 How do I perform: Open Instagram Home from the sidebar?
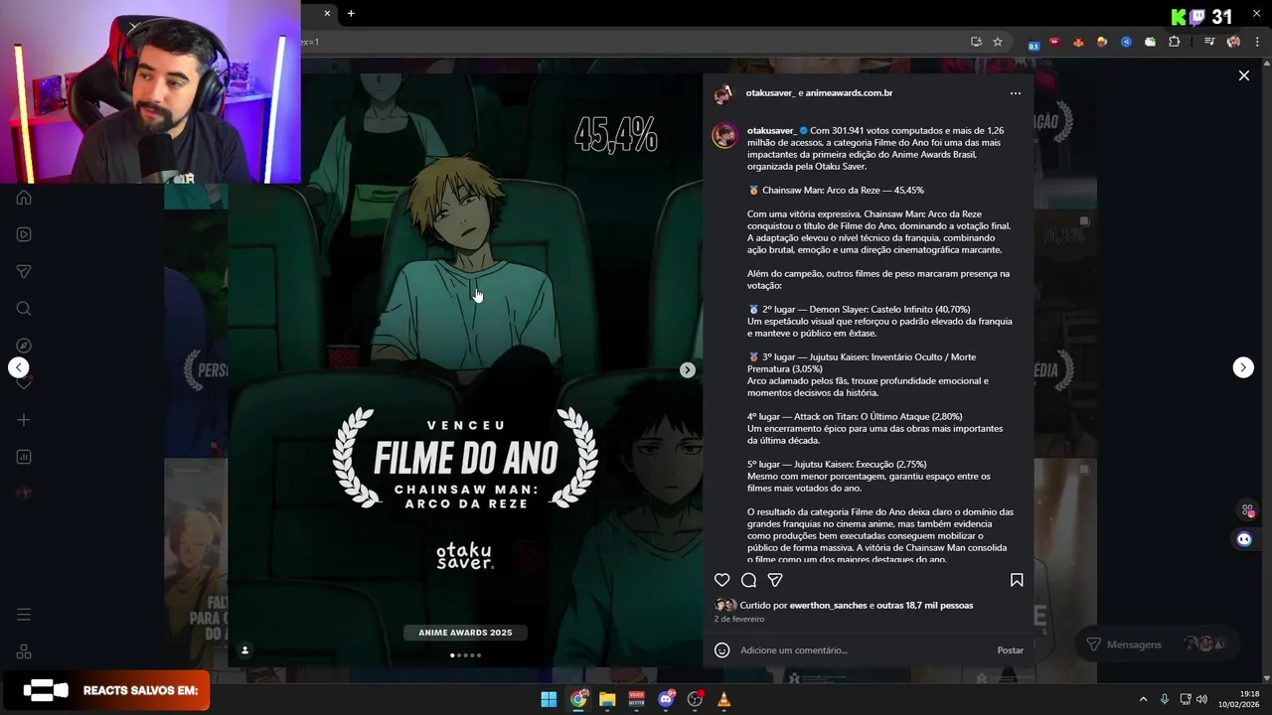coord(24,198)
